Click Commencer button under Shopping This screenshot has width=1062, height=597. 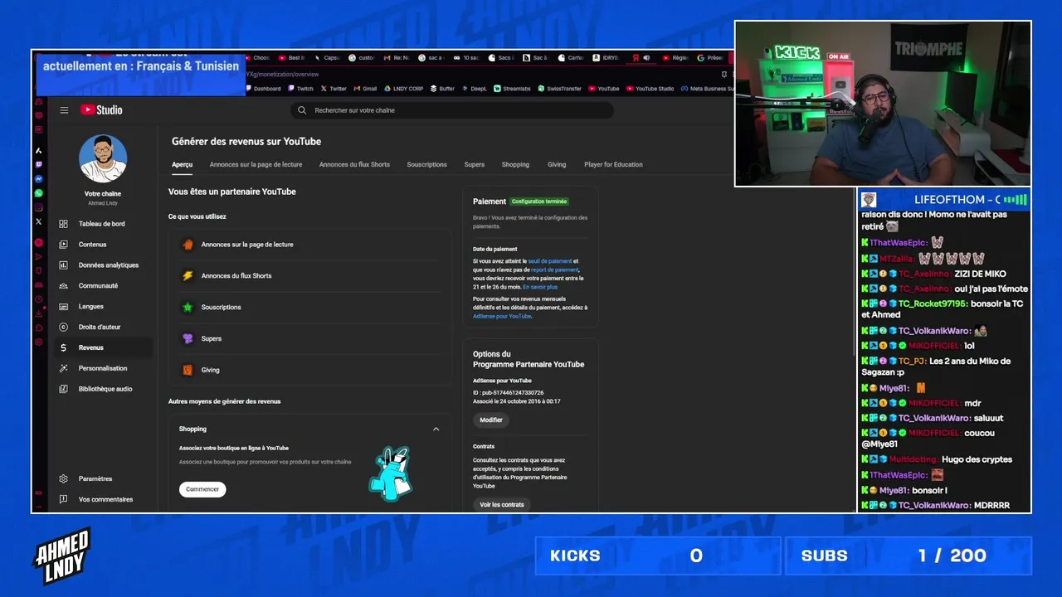click(x=202, y=489)
